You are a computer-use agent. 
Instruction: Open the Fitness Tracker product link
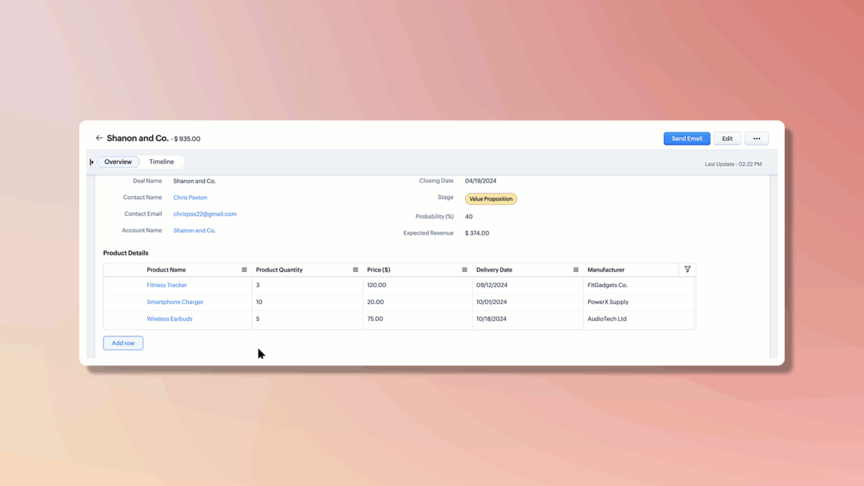click(x=167, y=286)
